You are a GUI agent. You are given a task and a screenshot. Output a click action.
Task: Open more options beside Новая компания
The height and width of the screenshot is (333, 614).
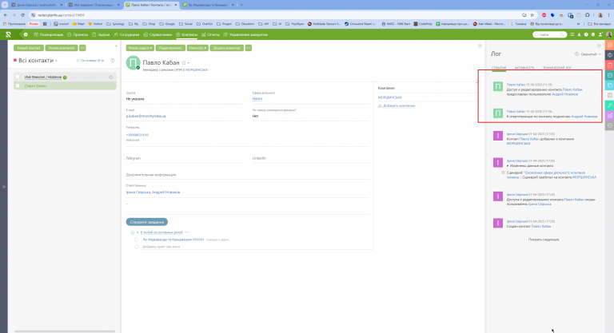click(82, 48)
